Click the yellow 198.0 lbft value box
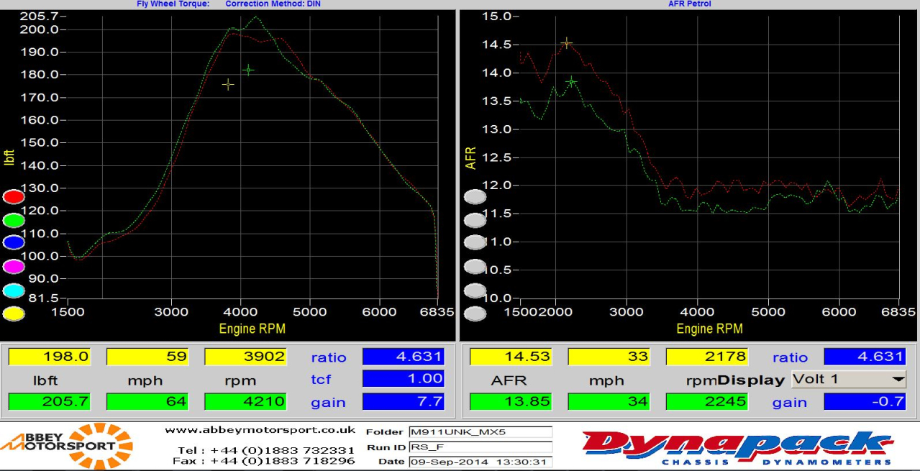This screenshot has width=920, height=471. click(x=50, y=357)
